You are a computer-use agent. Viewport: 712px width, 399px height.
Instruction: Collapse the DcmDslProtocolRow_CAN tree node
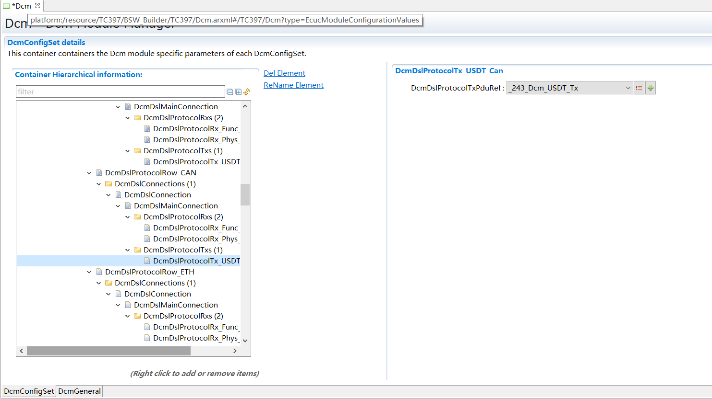pyautogui.click(x=89, y=173)
